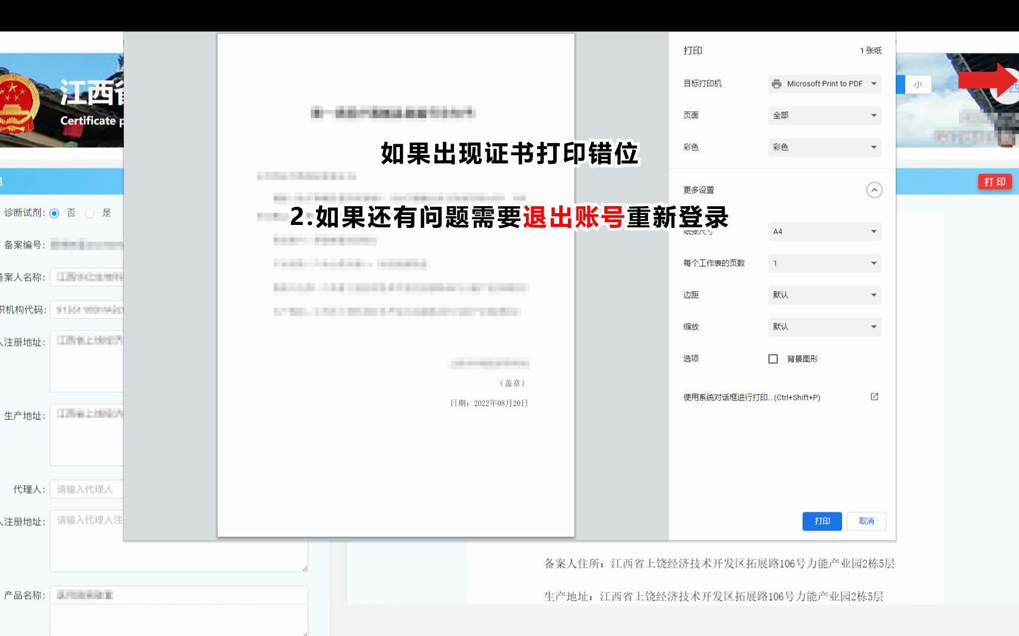Click the 生产地址 line in the certificate
This screenshot has width=1019, height=636.
pyautogui.click(x=714, y=597)
